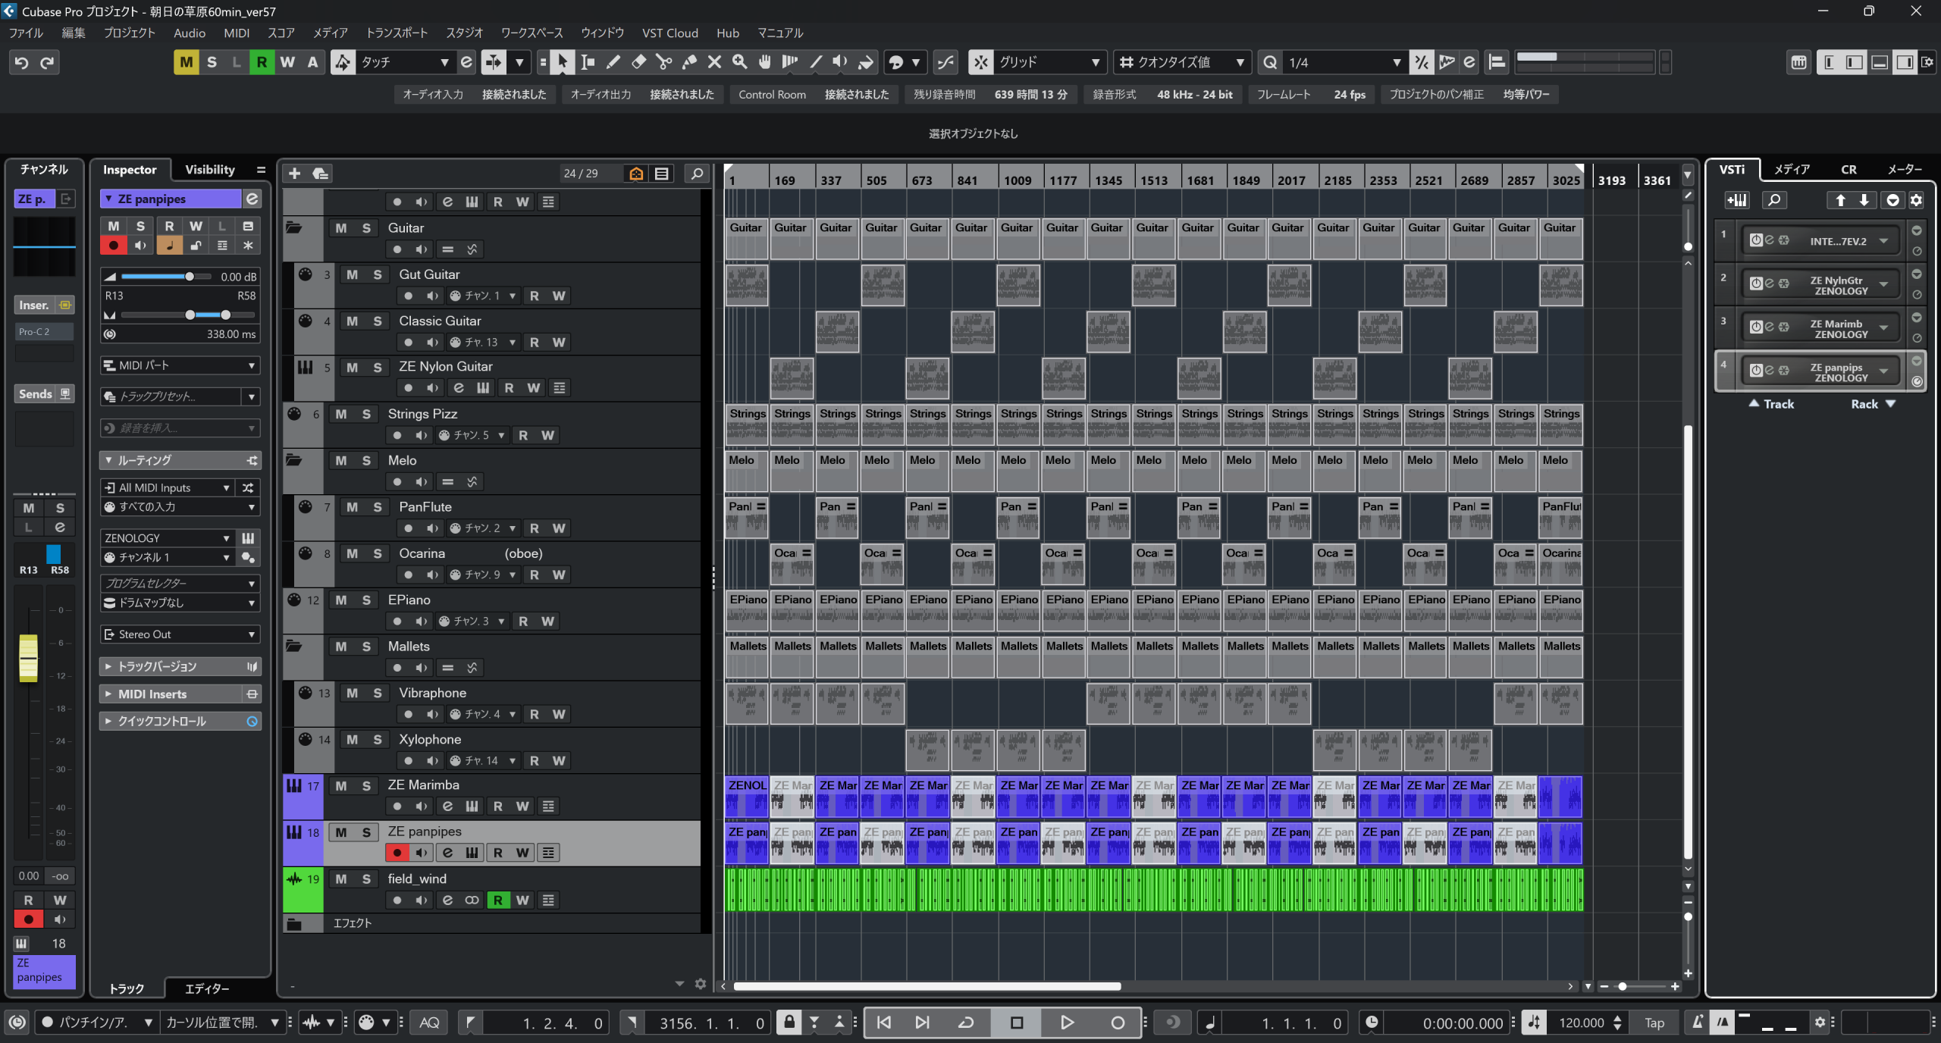Image resolution: width=1941 pixels, height=1043 pixels.
Task: Select the Eraser tool
Action: (638, 62)
